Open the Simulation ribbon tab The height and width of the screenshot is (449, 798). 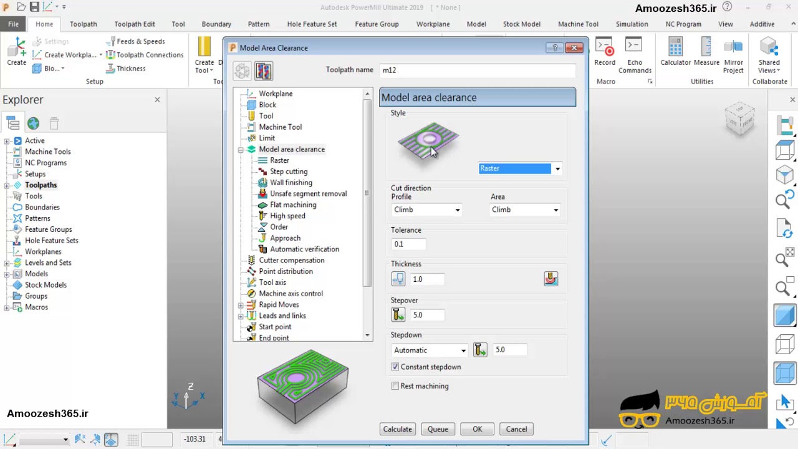tap(632, 24)
